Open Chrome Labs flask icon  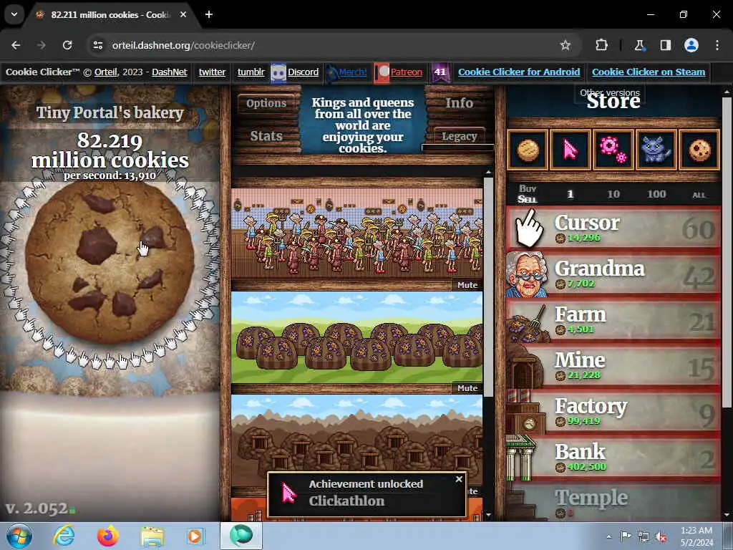tap(639, 45)
